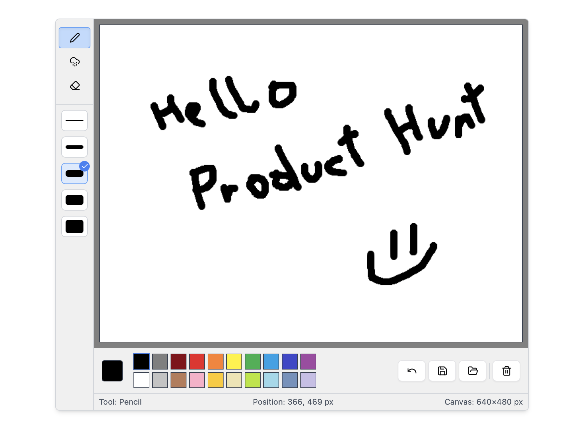
Task: Open a saved image file
Action: pyautogui.click(x=472, y=371)
